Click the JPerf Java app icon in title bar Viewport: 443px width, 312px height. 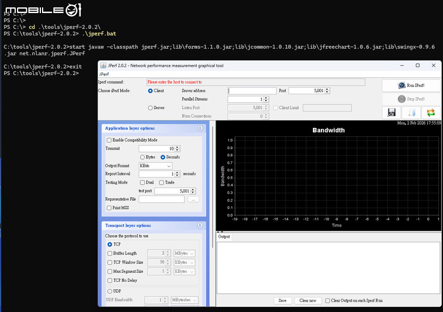tap(103, 65)
